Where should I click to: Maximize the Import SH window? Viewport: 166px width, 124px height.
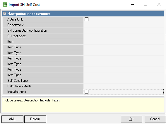[146, 4]
